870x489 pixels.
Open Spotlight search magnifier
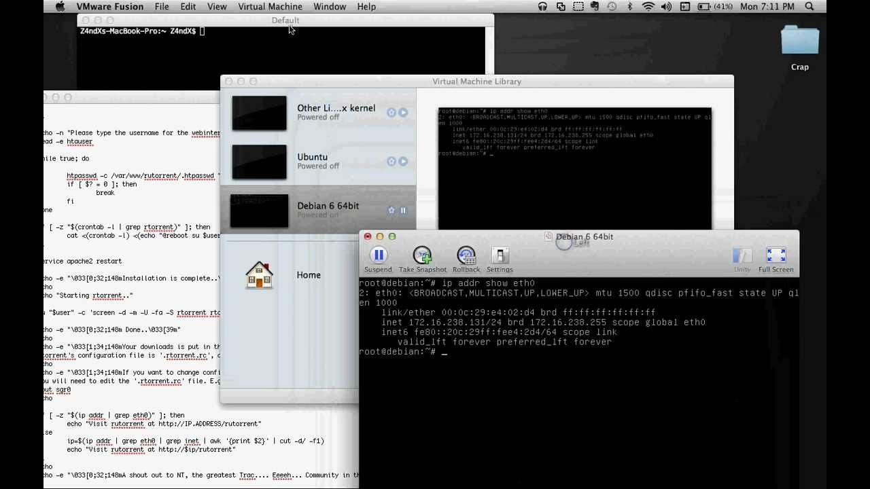tap(810, 7)
